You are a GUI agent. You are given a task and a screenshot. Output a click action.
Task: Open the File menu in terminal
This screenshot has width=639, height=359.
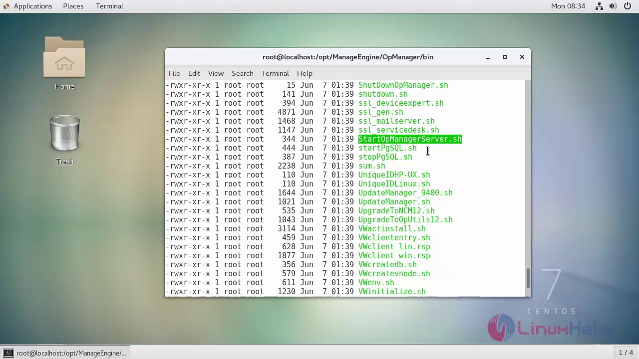174,73
